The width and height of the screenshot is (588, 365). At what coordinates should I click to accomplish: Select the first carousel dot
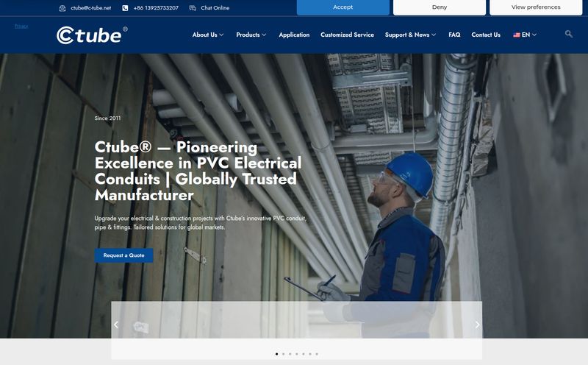click(x=277, y=354)
